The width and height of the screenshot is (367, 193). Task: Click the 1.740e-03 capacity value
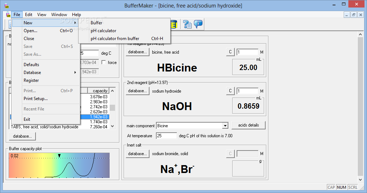click(99, 122)
